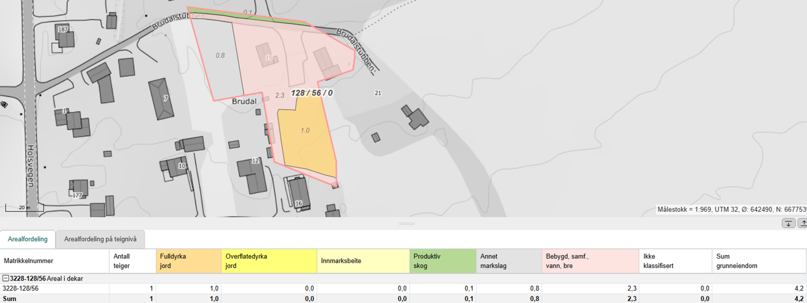Click the Sum grunneiendom column header
The width and height of the screenshot is (807, 303).
[759, 261]
